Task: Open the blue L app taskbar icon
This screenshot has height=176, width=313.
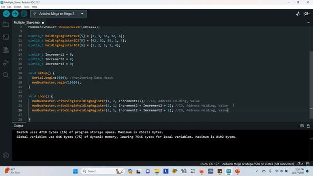Action: (x=166, y=171)
